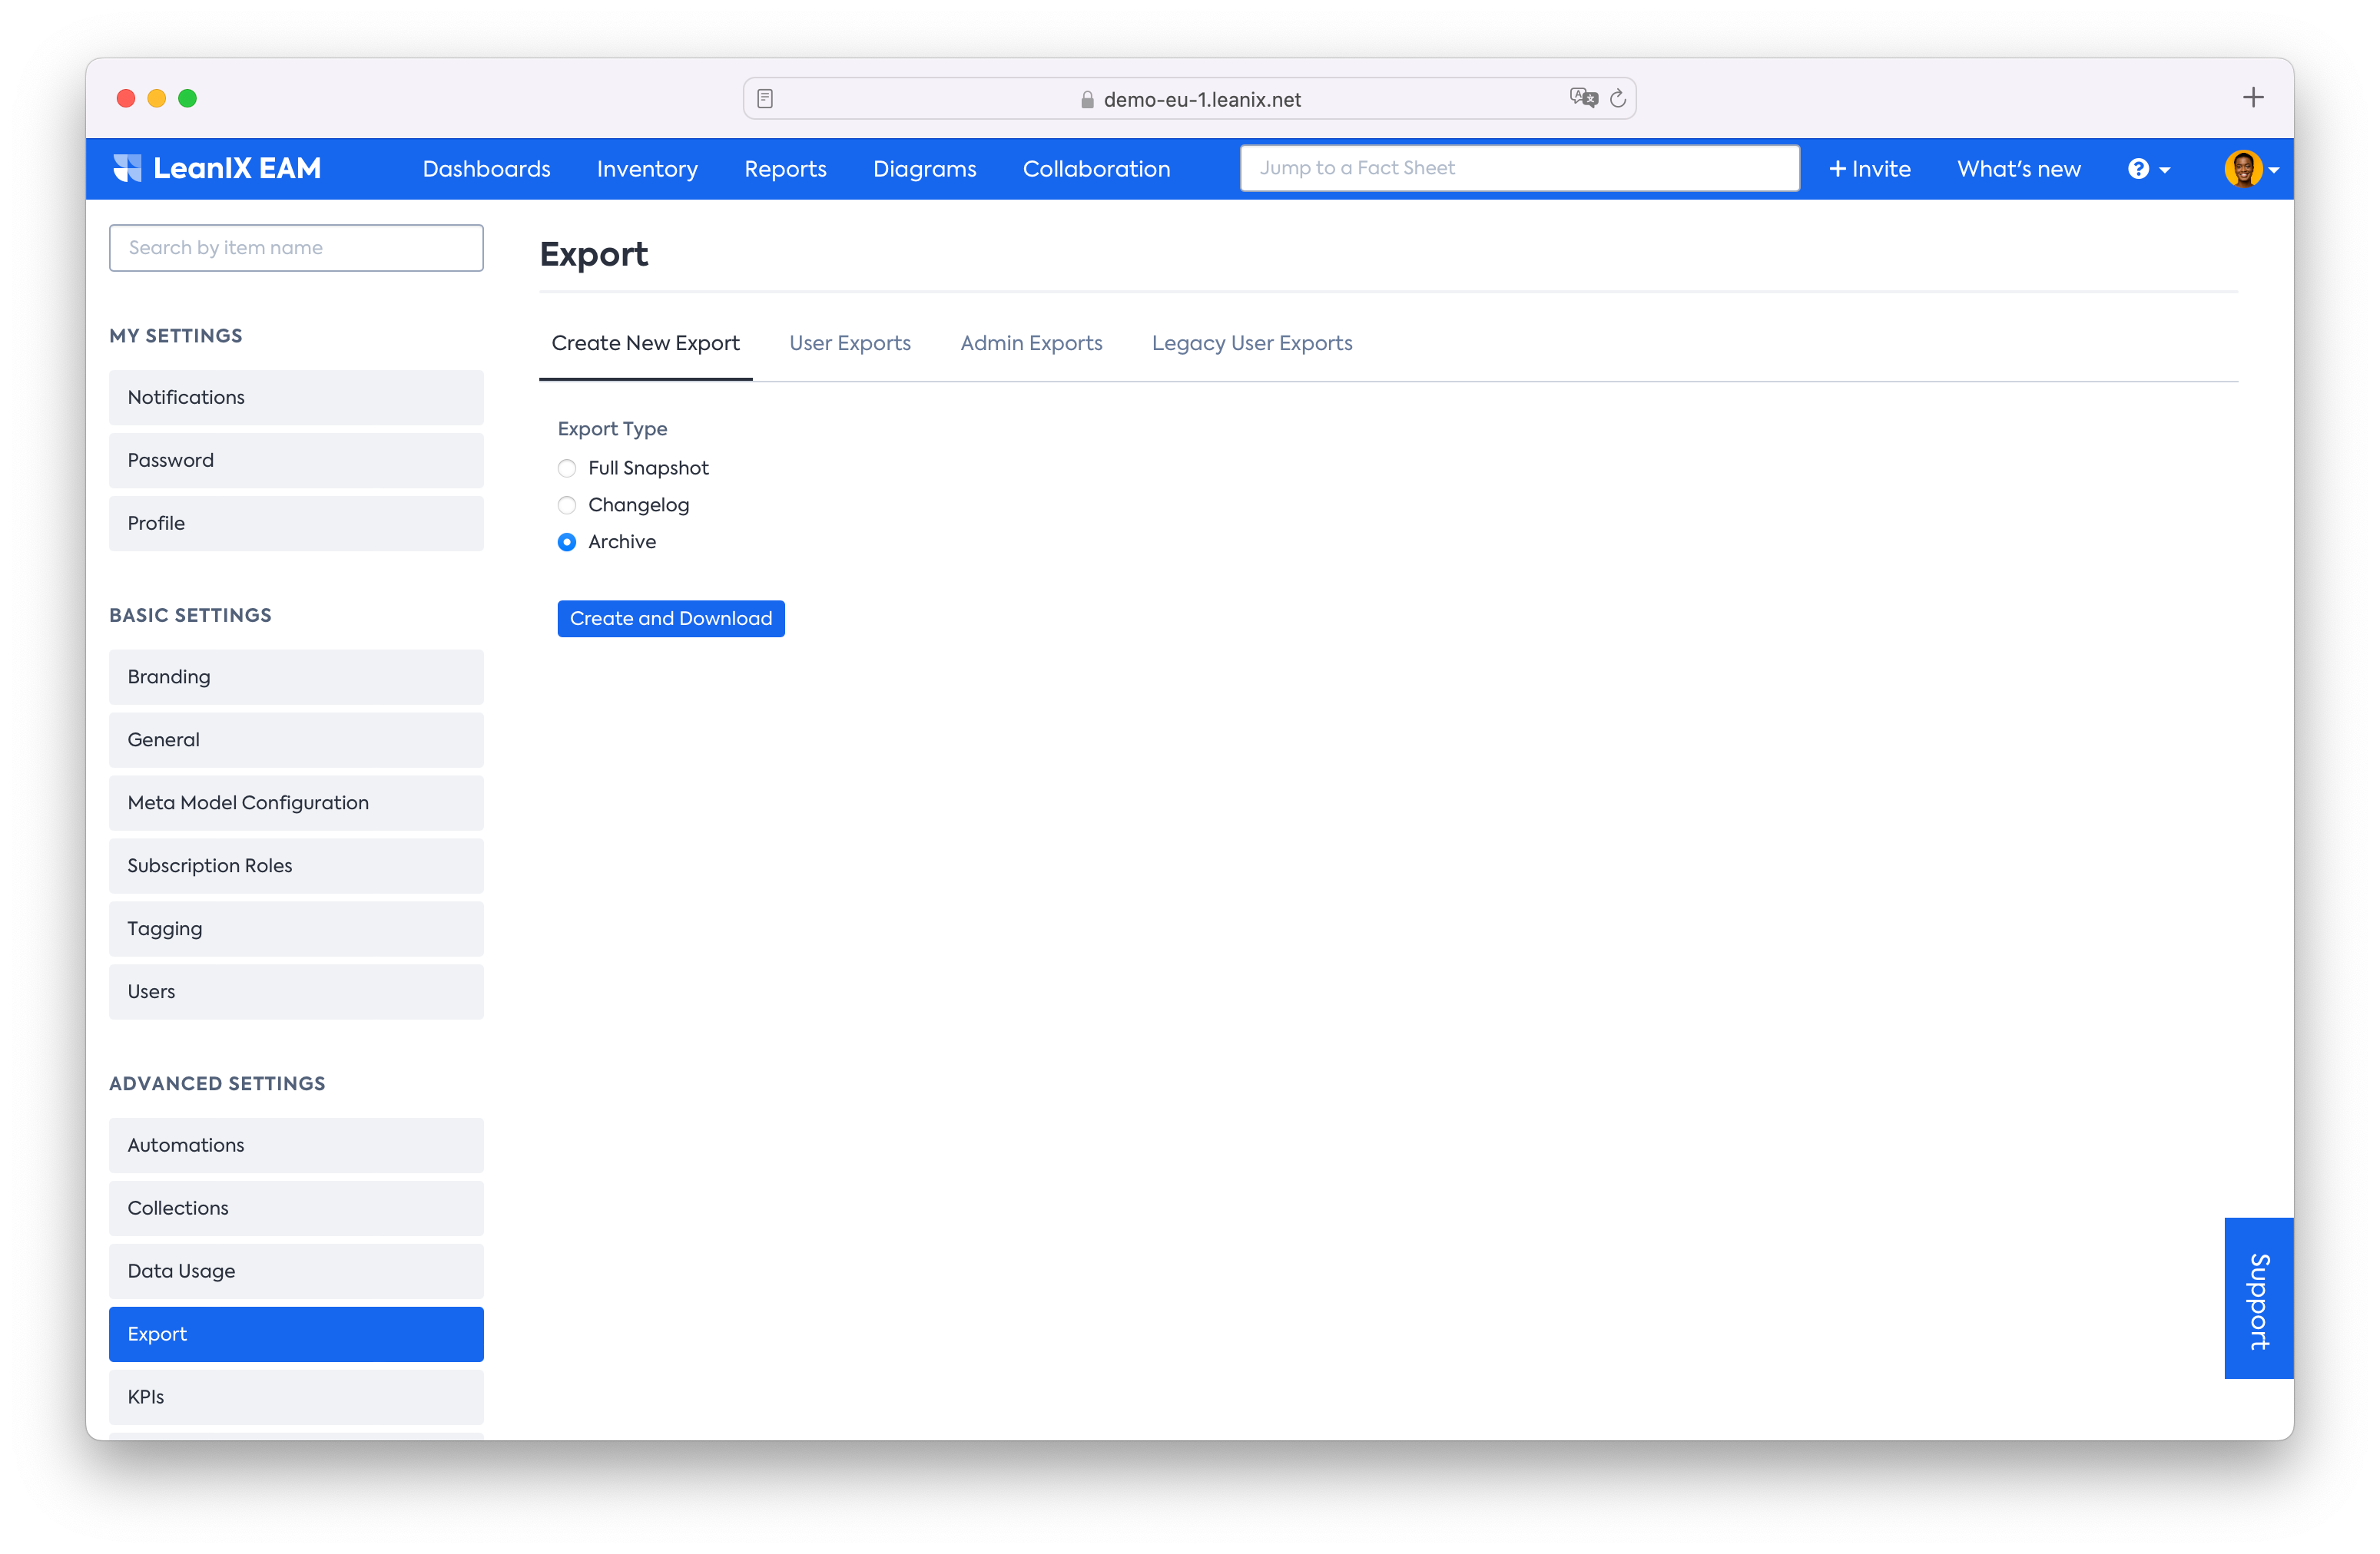Open Diagrams in the top navigation

click(924, 169)
